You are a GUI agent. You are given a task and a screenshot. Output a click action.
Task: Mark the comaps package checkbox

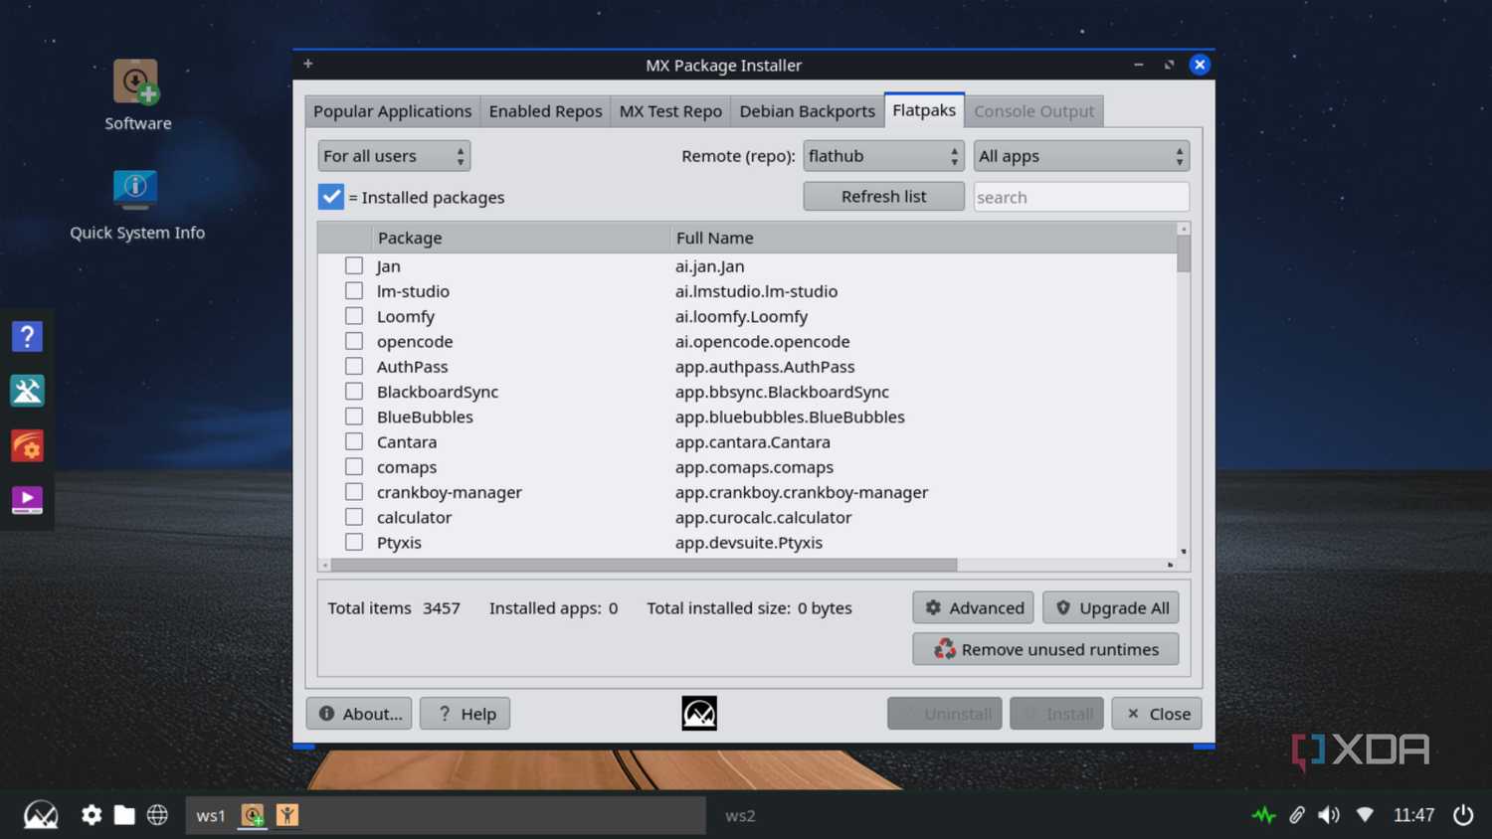tap(354, 466)
